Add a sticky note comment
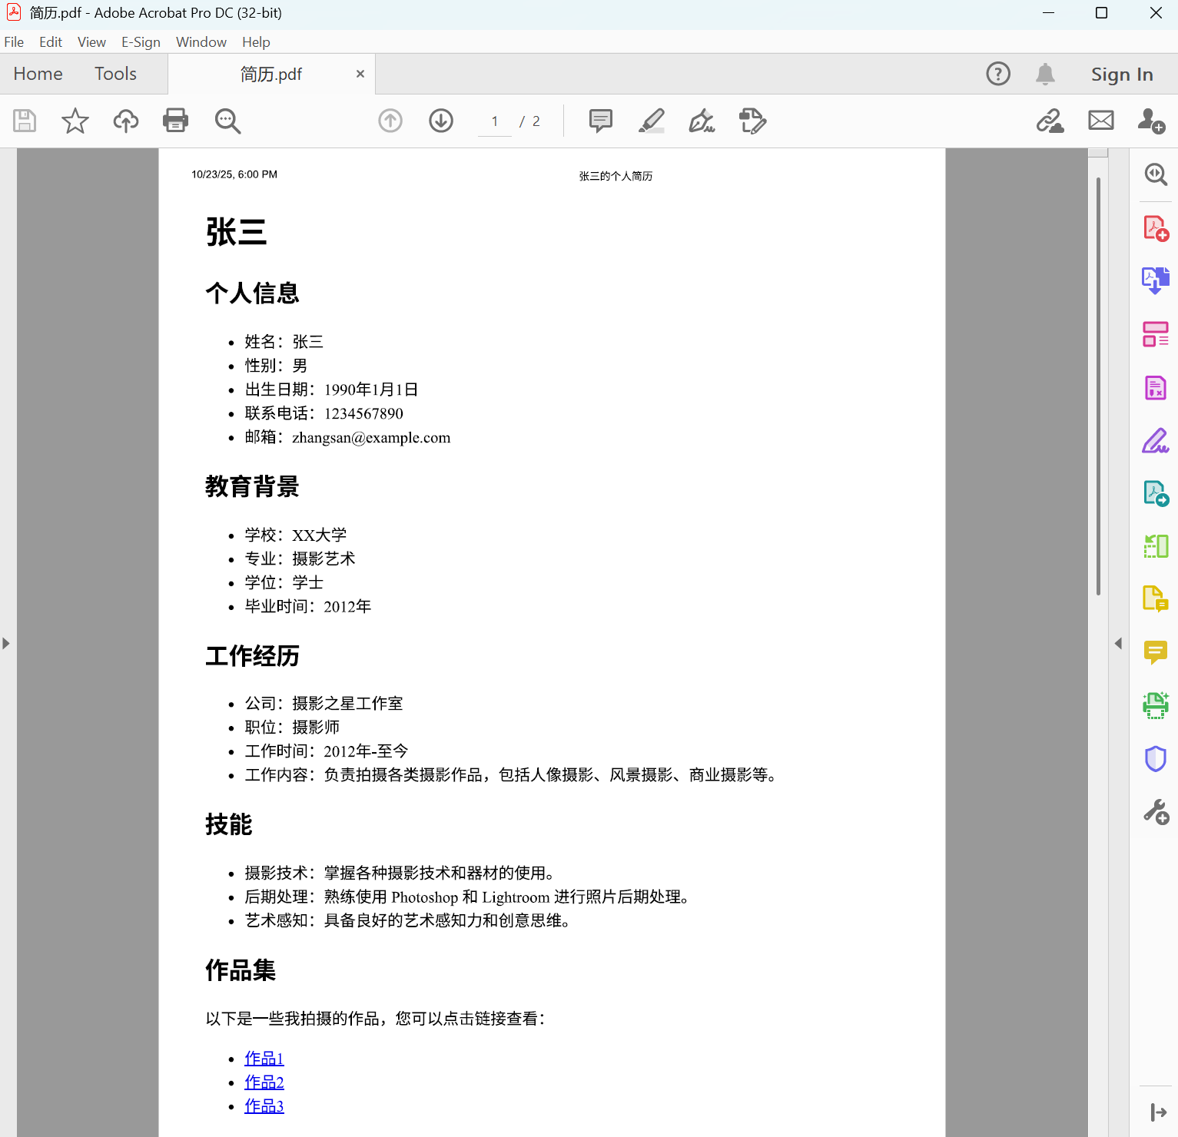 click(x=600, y=121)
